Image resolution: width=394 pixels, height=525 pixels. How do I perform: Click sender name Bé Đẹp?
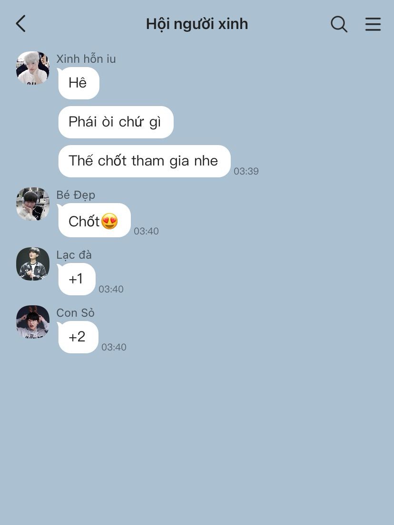pyautogui.click(x=76, y=195)
